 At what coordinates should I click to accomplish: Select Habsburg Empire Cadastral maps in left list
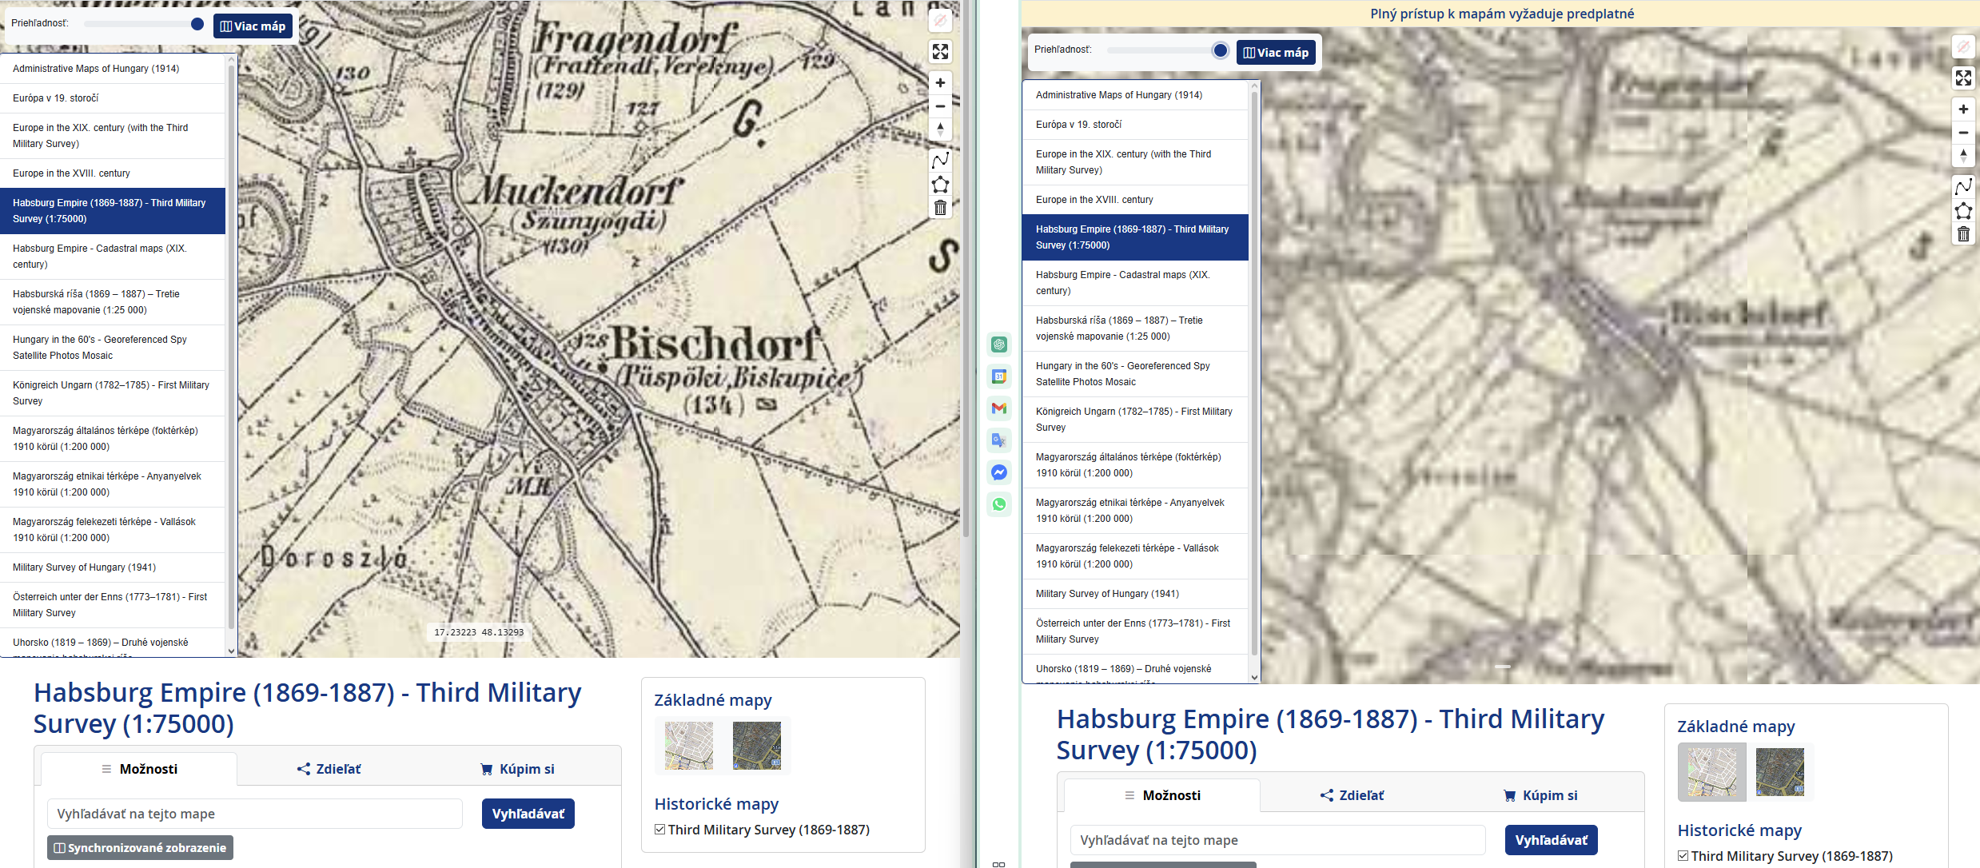pos(113,257)
